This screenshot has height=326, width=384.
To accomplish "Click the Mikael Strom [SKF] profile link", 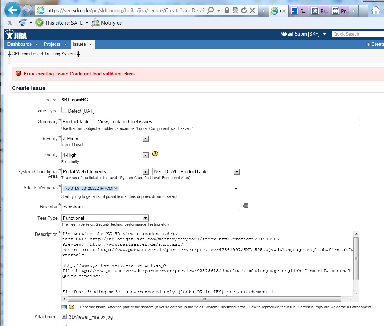I will tap(300, 34).
